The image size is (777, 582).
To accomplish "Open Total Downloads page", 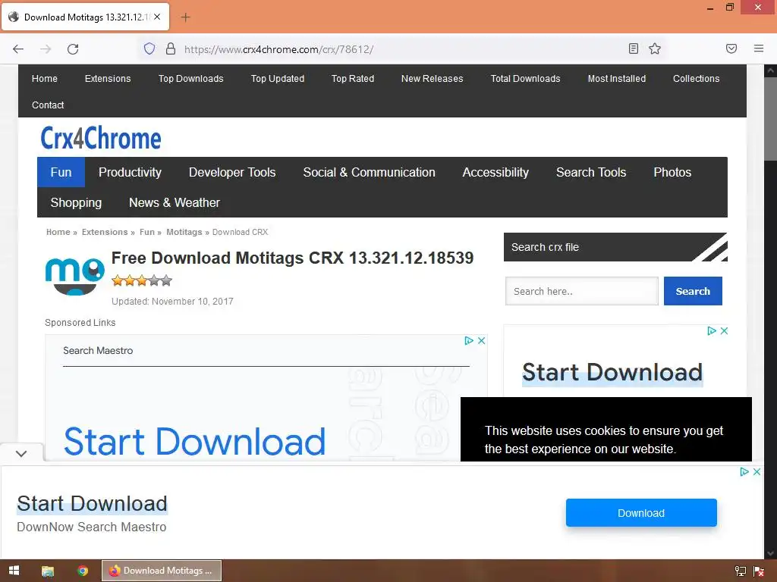I will point(525,78).
